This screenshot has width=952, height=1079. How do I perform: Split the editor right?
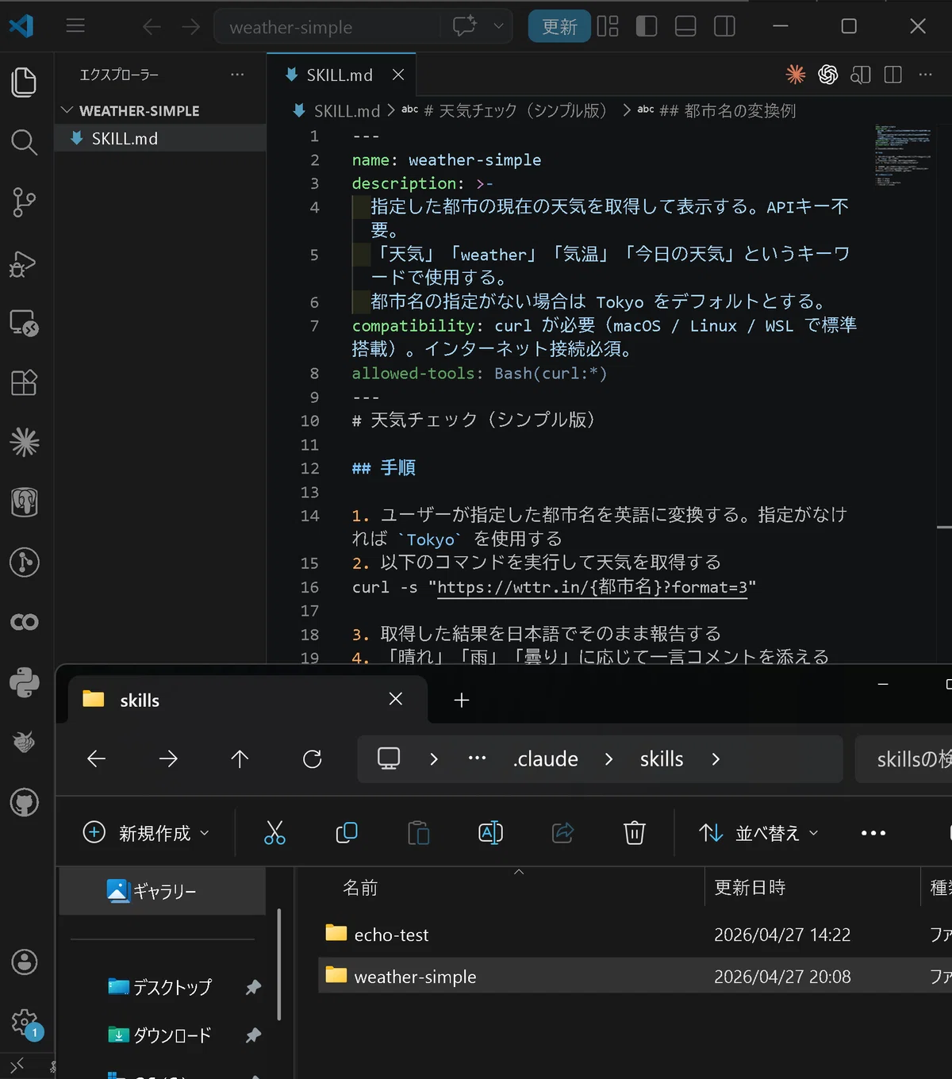(x=892, y=75)
